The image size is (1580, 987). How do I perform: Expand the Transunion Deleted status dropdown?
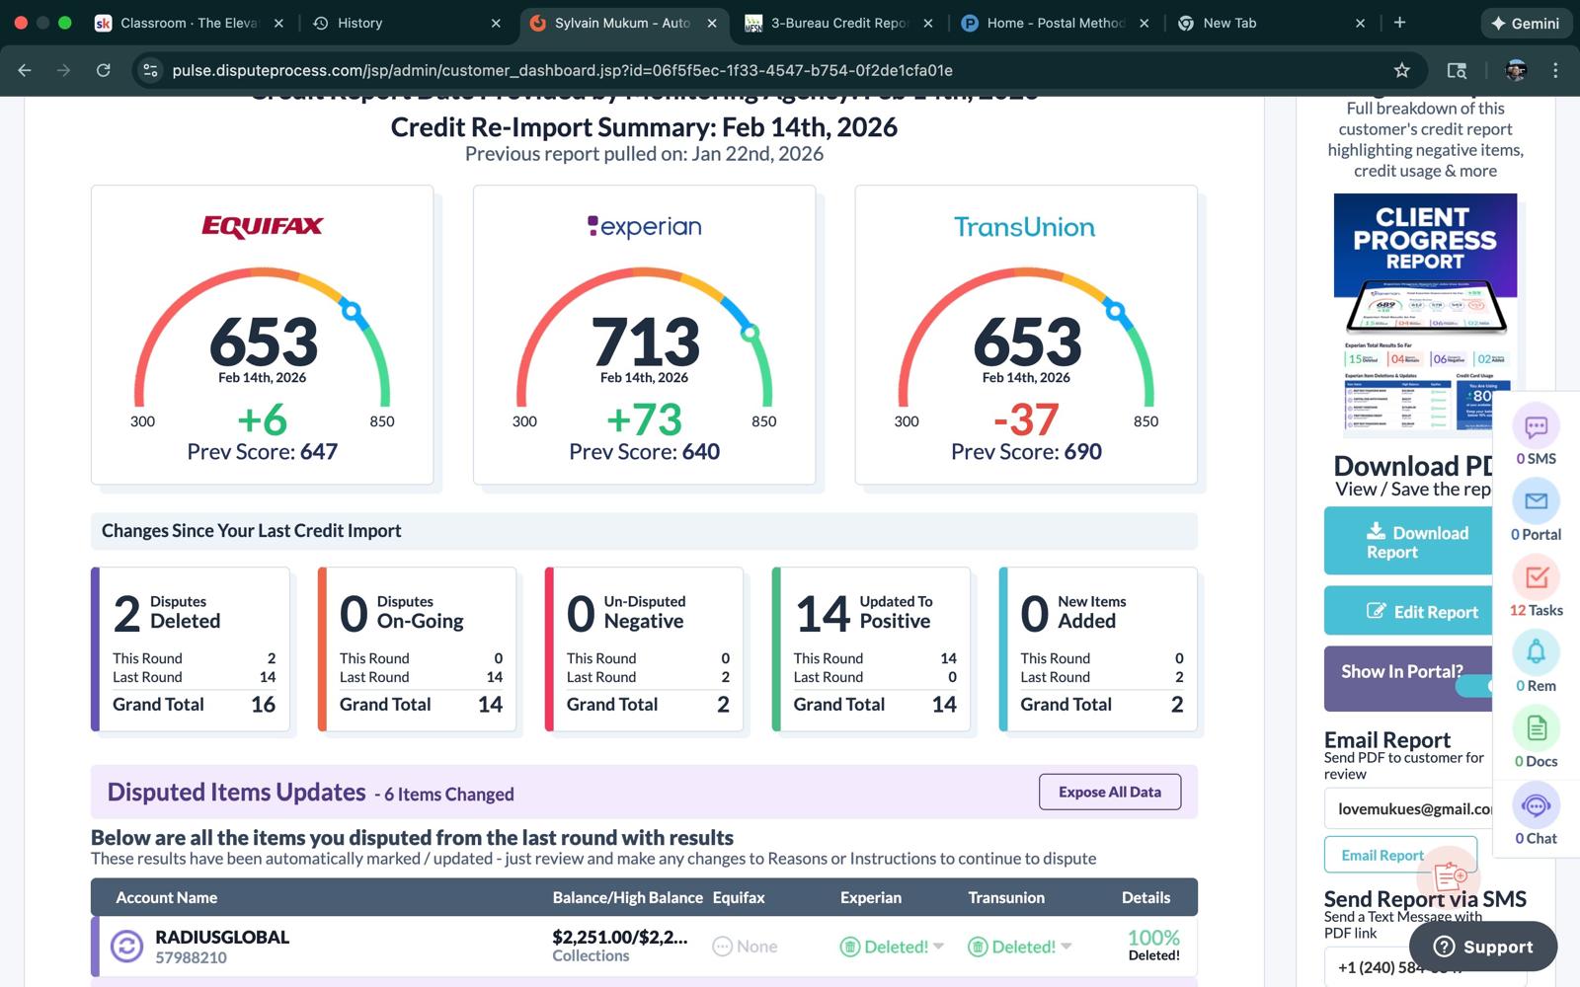coord(1066,947)
